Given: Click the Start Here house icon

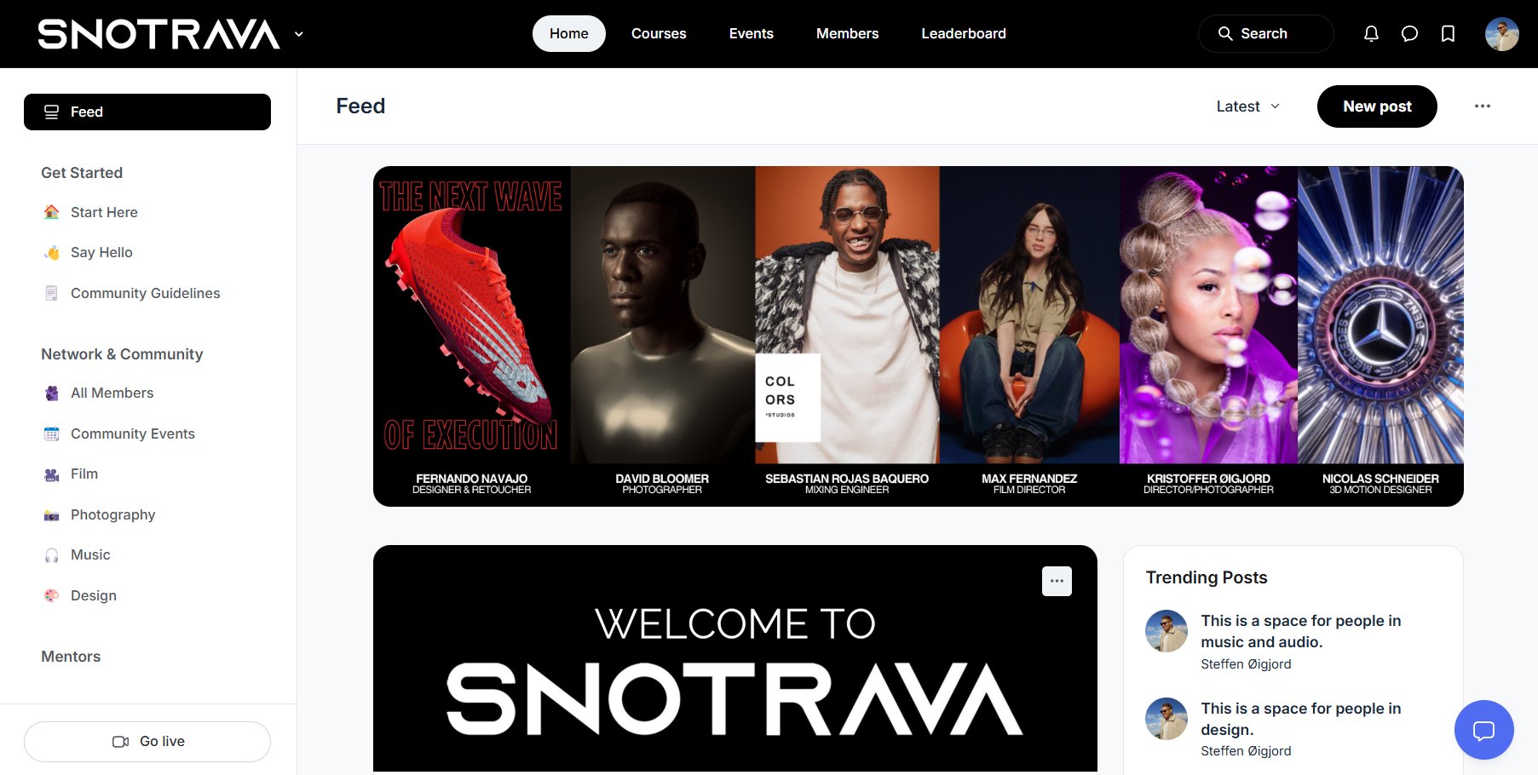Looking at the screenshot, I should [52, 212].
